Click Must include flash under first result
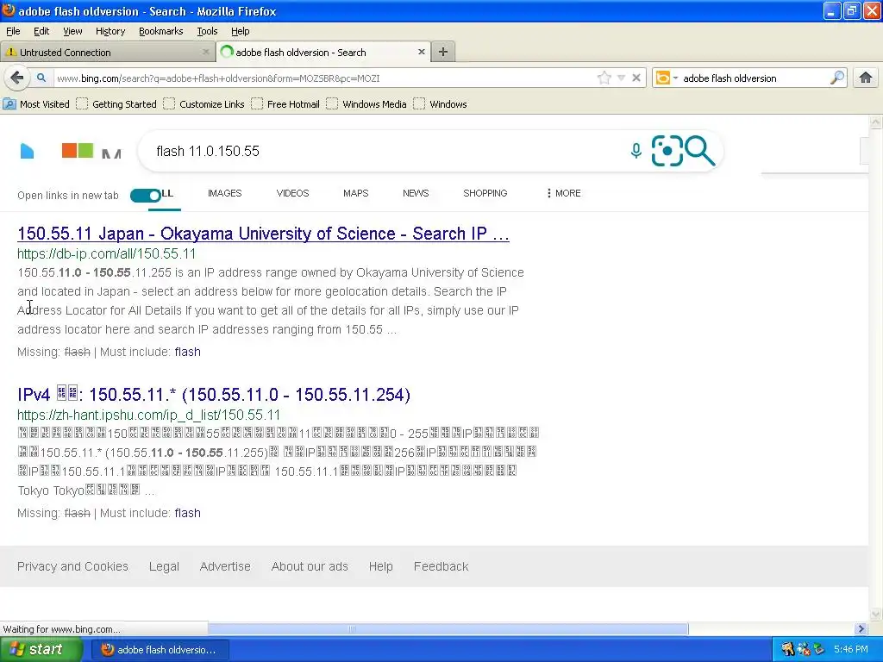The width and height of the screenshot is (883, 662). 187,352
